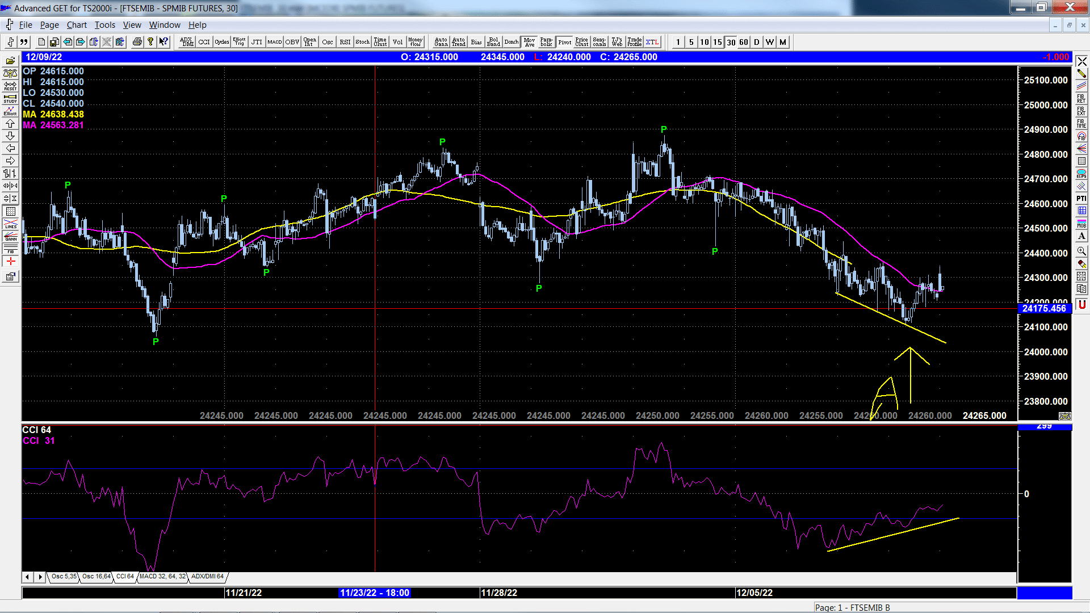
Task: Open the Page menu
Action: tap(49, 25)
